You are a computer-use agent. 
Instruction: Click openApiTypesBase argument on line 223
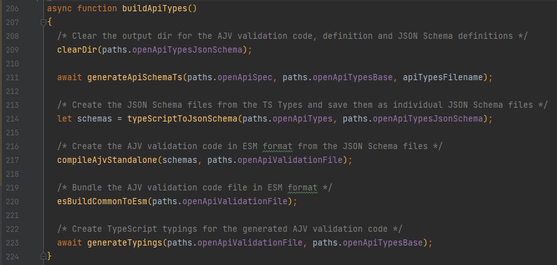pos(383,243)
